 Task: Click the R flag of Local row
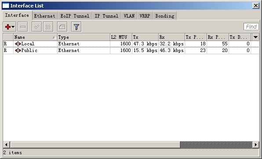pyautogui.click(x=5, y=44)
